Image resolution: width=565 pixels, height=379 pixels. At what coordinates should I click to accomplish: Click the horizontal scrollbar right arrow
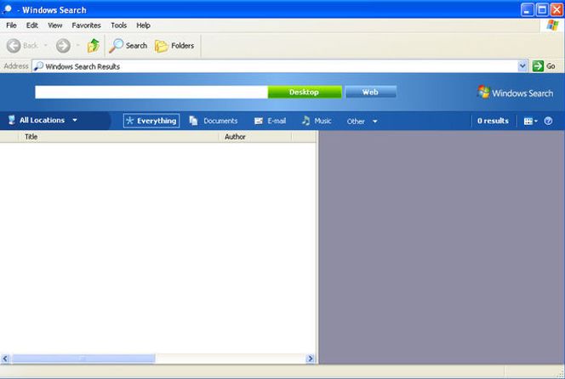tap(310, 359)
